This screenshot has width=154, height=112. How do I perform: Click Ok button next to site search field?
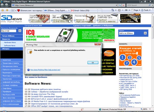pyautogui.click(x=145, y=33)
